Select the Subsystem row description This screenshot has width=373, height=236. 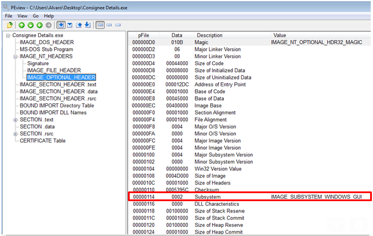207,197
